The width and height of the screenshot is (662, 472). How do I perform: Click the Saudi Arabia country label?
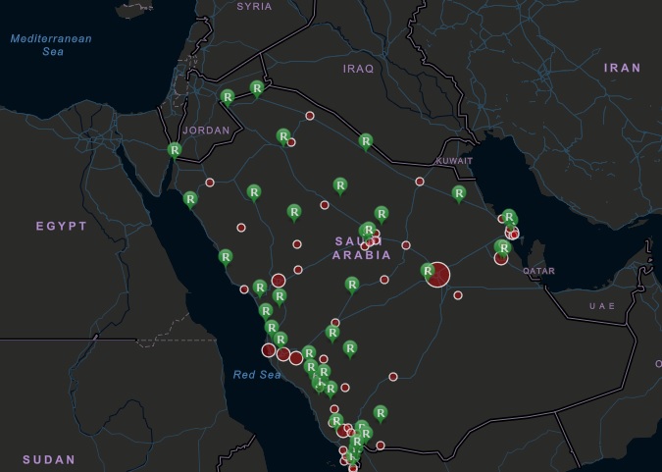362,247
